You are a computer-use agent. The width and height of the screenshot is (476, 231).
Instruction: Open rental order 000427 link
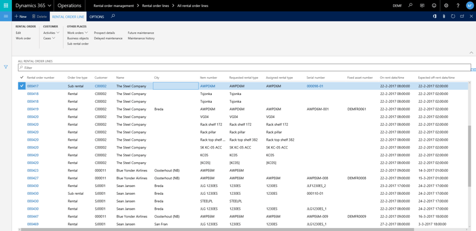tap(33, 178)
